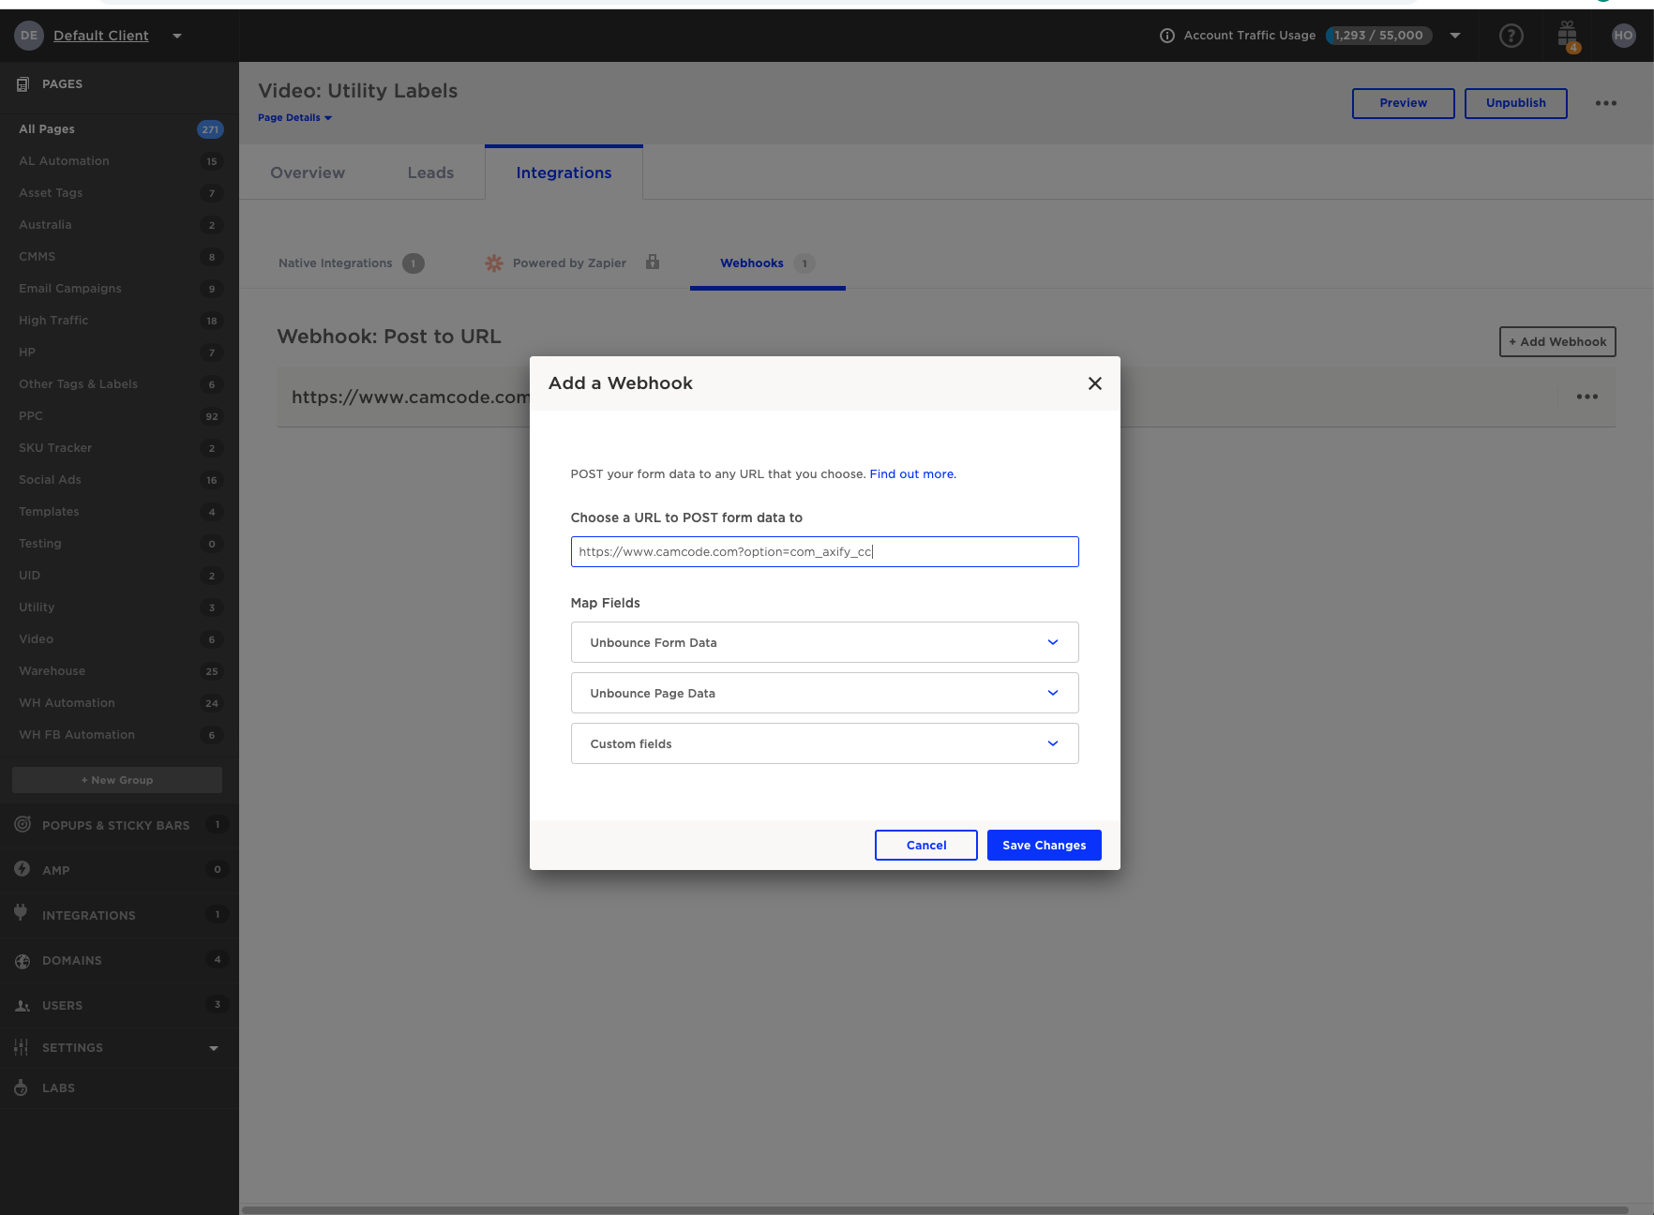The height and width of the screenshot is (1215, 1654).
Task: Click the Users people icon
Action: pos(23,1005)
